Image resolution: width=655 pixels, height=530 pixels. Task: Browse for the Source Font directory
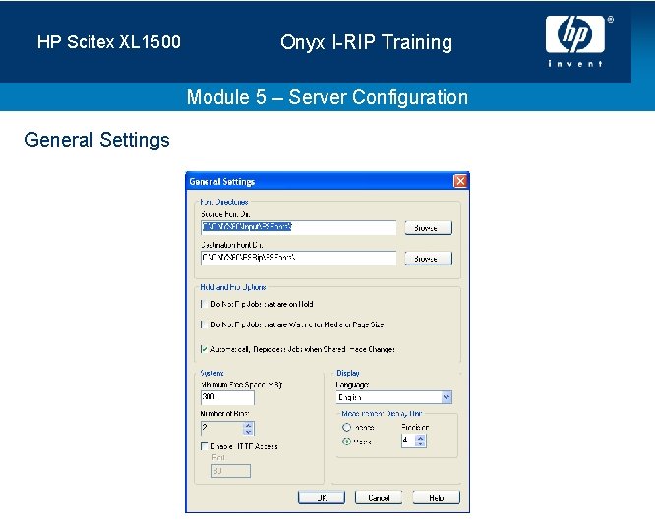pos(428,228)
